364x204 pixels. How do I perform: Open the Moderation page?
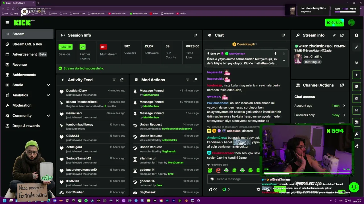[28, 105]
